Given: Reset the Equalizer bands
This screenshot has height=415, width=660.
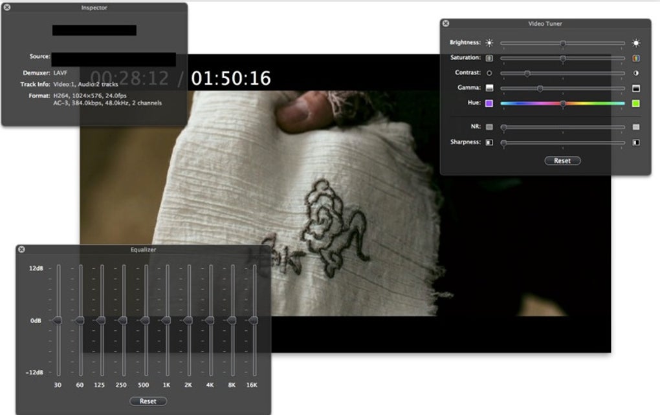Looking at the screenshot, I should (148, 401).
